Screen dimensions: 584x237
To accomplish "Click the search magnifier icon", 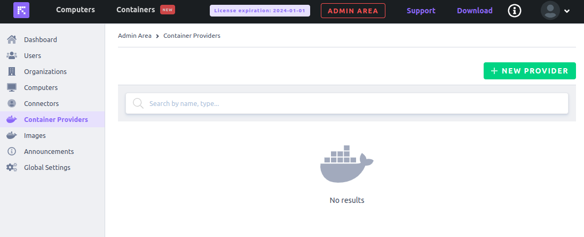I will pos(138,103).
